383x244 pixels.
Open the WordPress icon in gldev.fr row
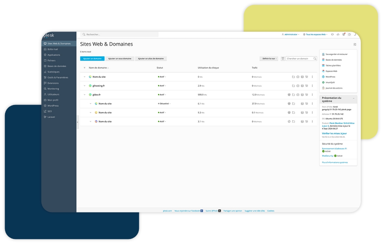289,95
